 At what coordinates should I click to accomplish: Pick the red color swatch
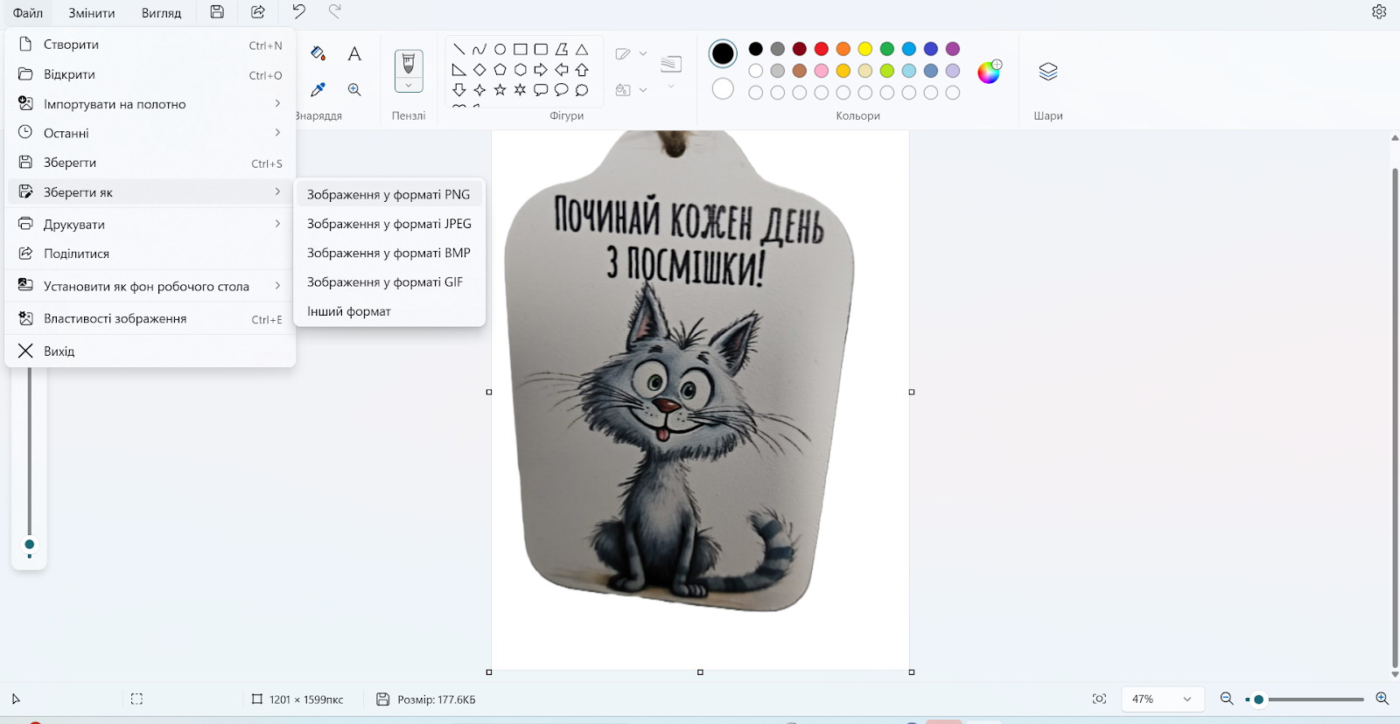coord(822,49)
